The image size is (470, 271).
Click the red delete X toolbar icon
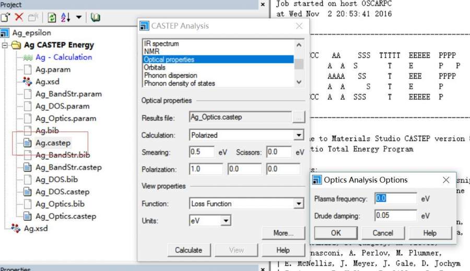point(19,17)
